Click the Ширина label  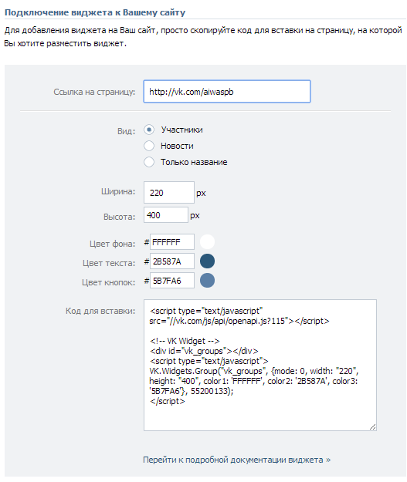pos(118,191)
